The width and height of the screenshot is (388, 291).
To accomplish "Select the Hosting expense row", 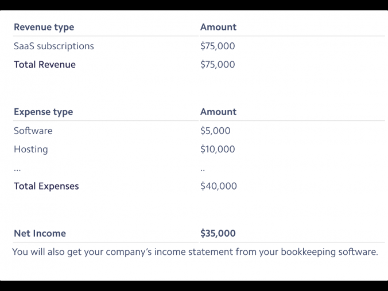I will (x=30, y=149).
